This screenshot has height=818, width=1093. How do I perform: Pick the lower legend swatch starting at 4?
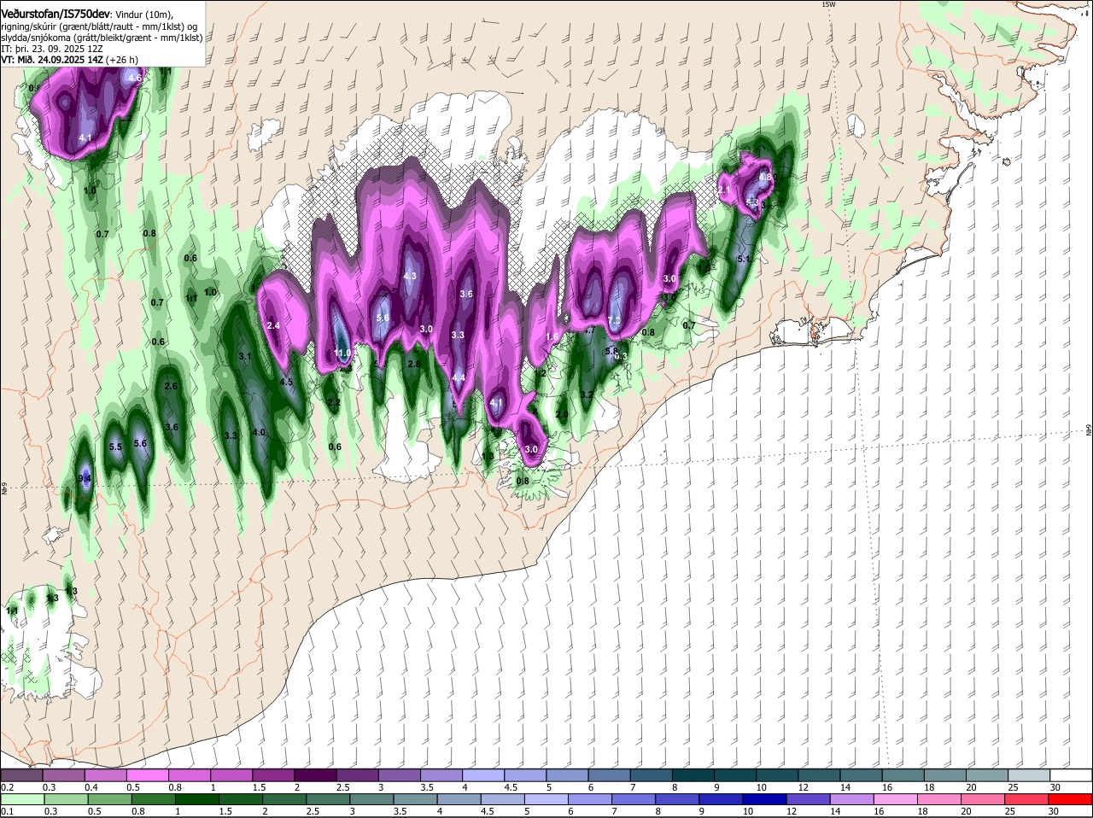point(458,799)
